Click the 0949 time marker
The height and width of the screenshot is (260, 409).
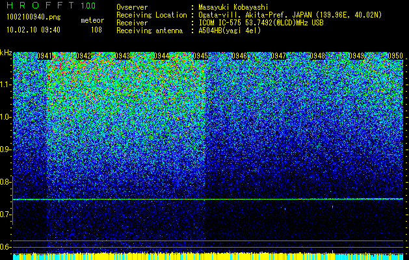pos(356,56)
